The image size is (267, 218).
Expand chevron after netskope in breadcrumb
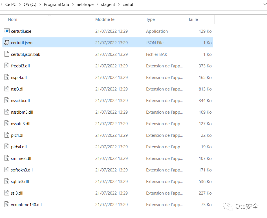click(x=97, y=5)
